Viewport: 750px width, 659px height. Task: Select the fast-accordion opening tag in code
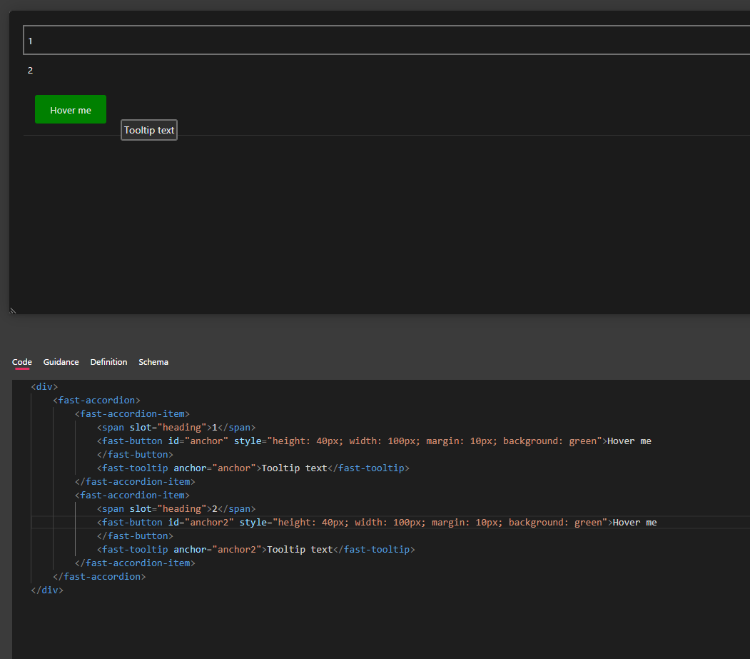click(x=96, y=400)
